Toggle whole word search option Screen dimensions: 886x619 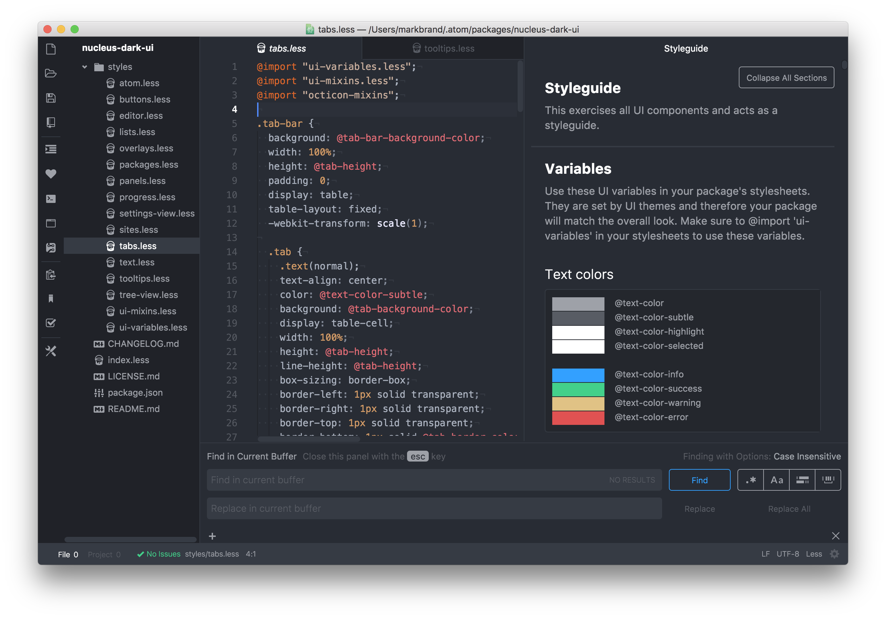point(827,480)
